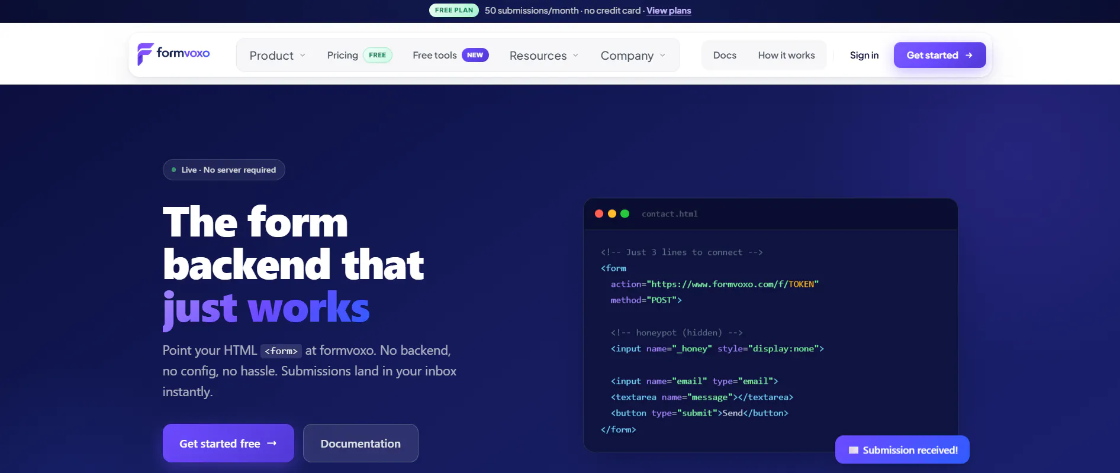Click the FREE badge next to Pricing
This screenshot has width=1120, height=473.
[377, 55]
